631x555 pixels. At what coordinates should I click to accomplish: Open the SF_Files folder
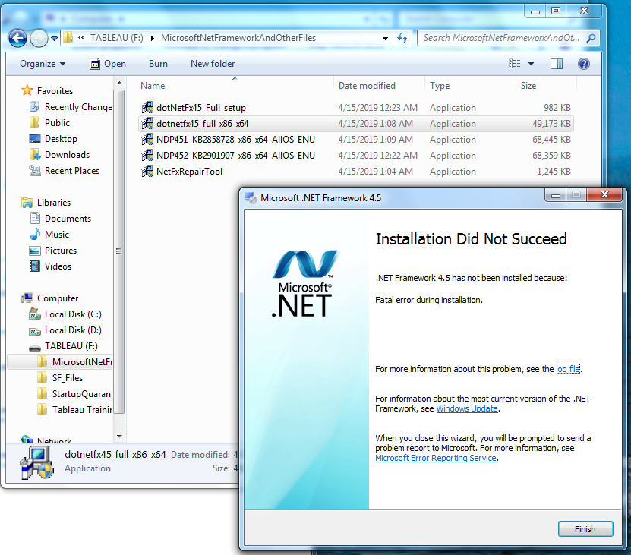pos(60,378)
